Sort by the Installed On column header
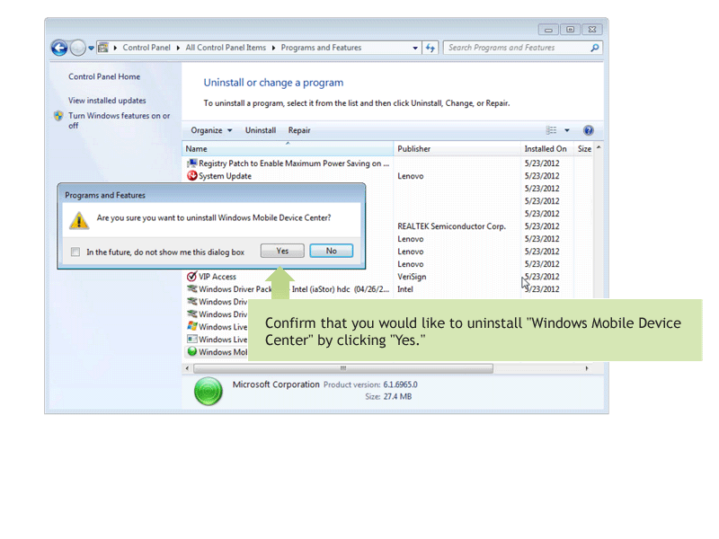Screen dimensions: 719x539 [547, 148]
